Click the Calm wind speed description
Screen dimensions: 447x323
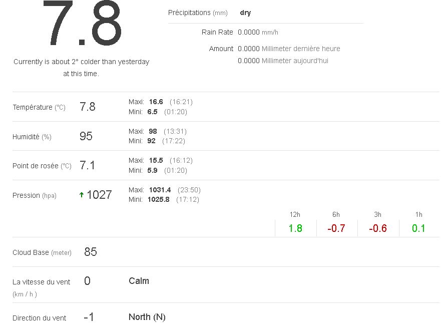pos(139,281)
